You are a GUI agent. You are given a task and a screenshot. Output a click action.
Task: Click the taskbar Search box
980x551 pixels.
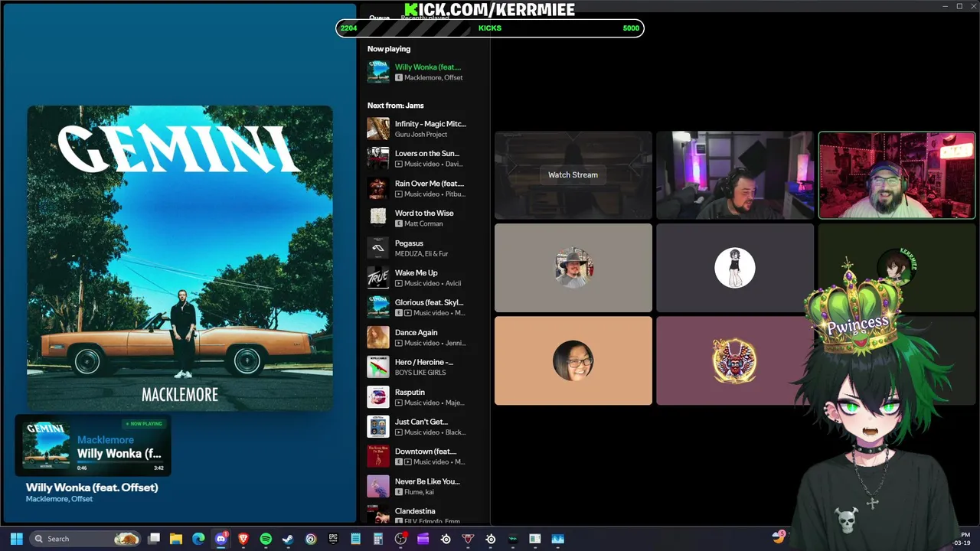86,539
